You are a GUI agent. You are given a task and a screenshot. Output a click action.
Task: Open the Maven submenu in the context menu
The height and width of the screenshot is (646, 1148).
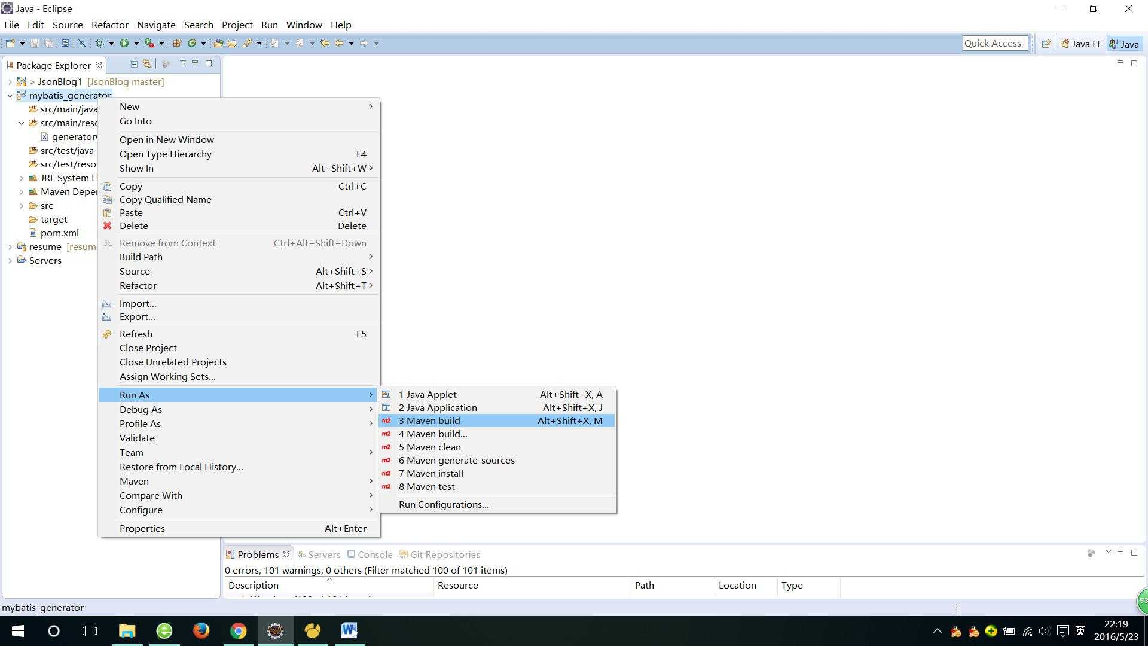click(239, 482)
